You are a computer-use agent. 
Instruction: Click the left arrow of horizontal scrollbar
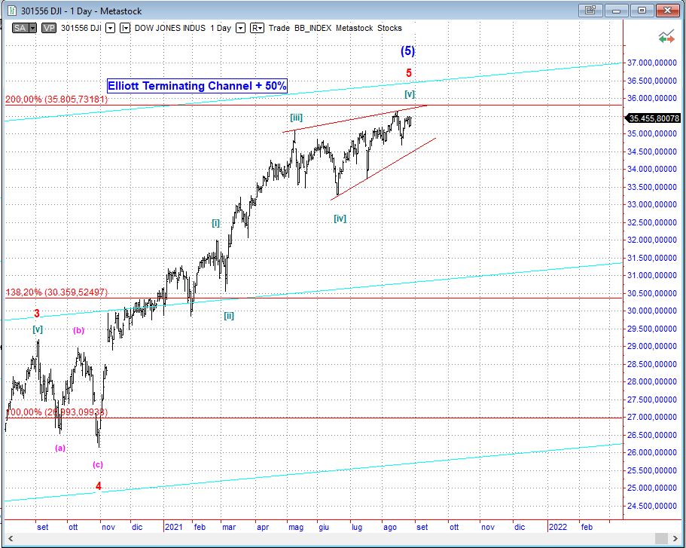coord(11,539)
